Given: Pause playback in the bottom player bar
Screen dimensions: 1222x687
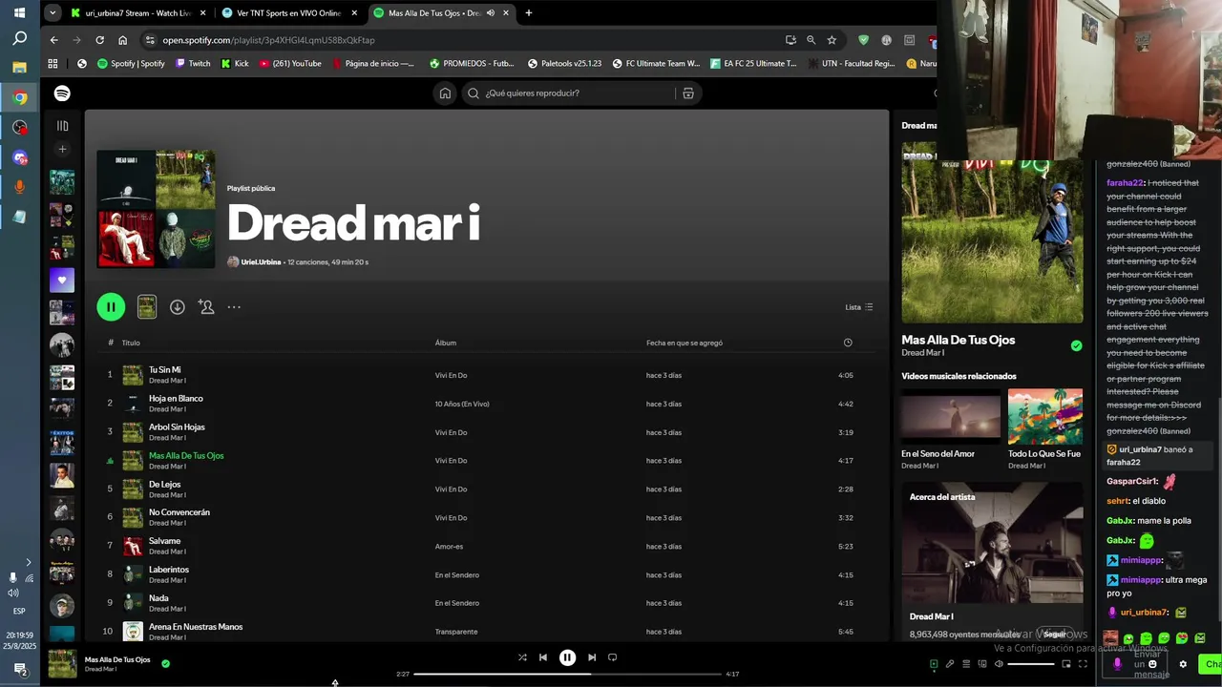Looking at the screenshot, I should (567, 657).
